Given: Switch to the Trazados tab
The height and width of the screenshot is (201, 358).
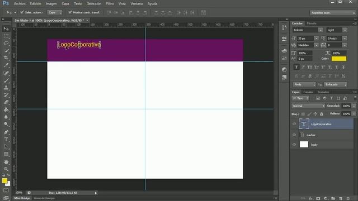Looking at the screenshot, I should click(323, 92).
